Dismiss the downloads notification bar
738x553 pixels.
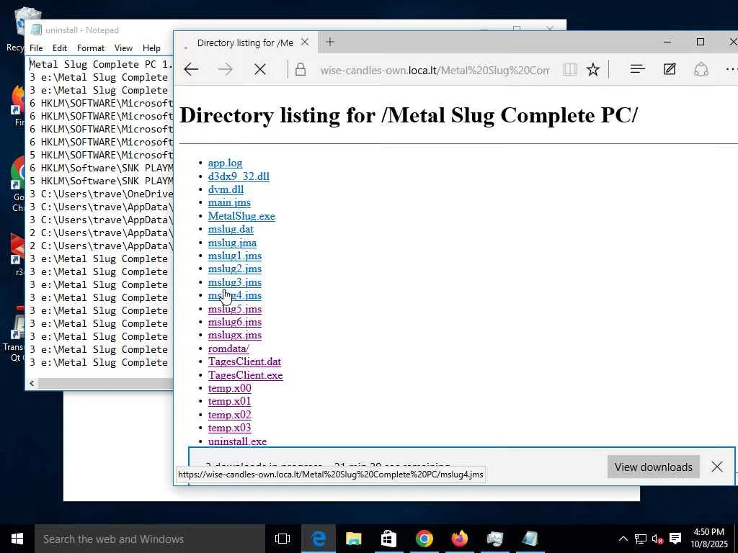(x=717, y=467)
